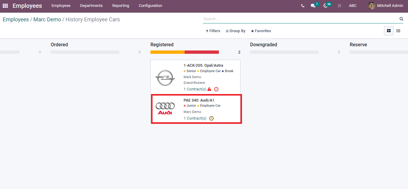Go to Marc Demo breadcrumb
This screenshot has height=189, width=408.
click(x=47, y=20)
